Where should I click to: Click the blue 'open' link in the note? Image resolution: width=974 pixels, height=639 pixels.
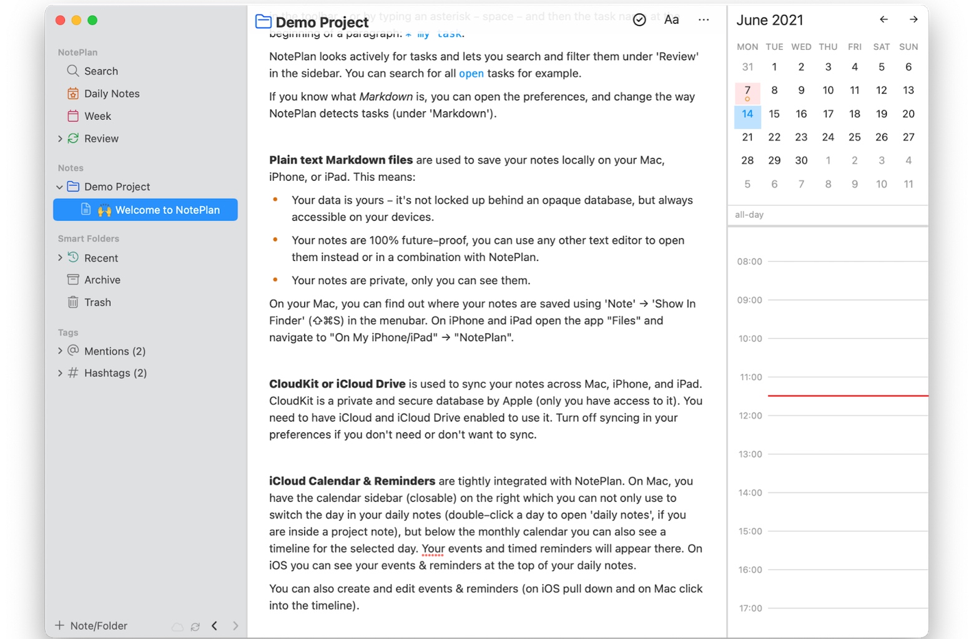471,74
